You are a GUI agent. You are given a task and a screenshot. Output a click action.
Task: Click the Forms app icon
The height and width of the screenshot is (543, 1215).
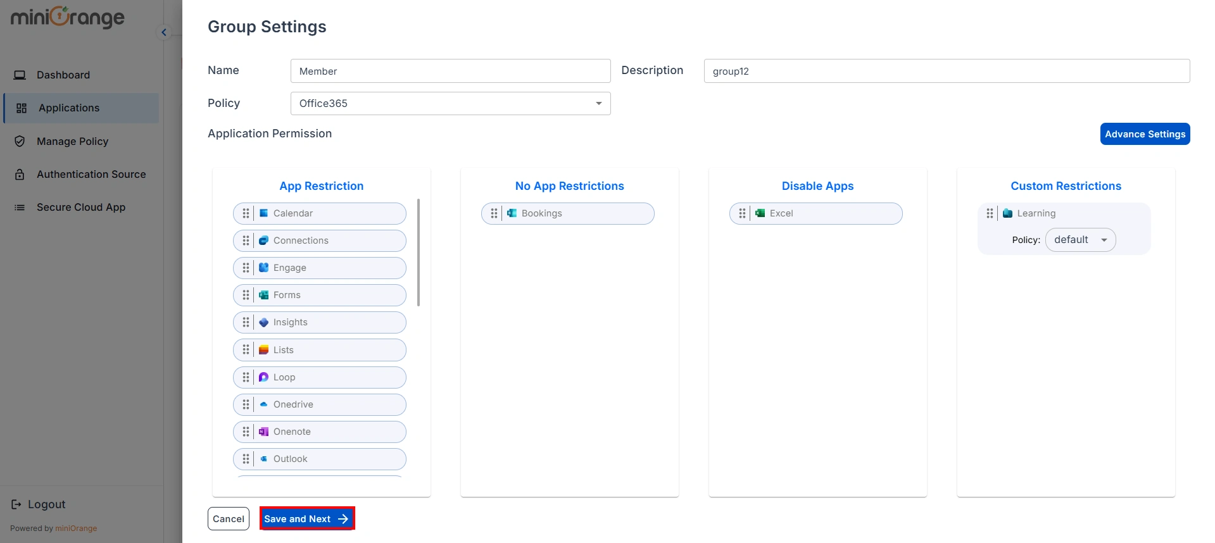point(264,295)
